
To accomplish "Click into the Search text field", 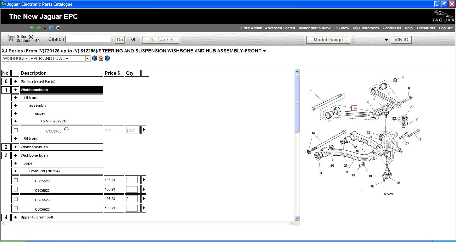I will (88, 39).
